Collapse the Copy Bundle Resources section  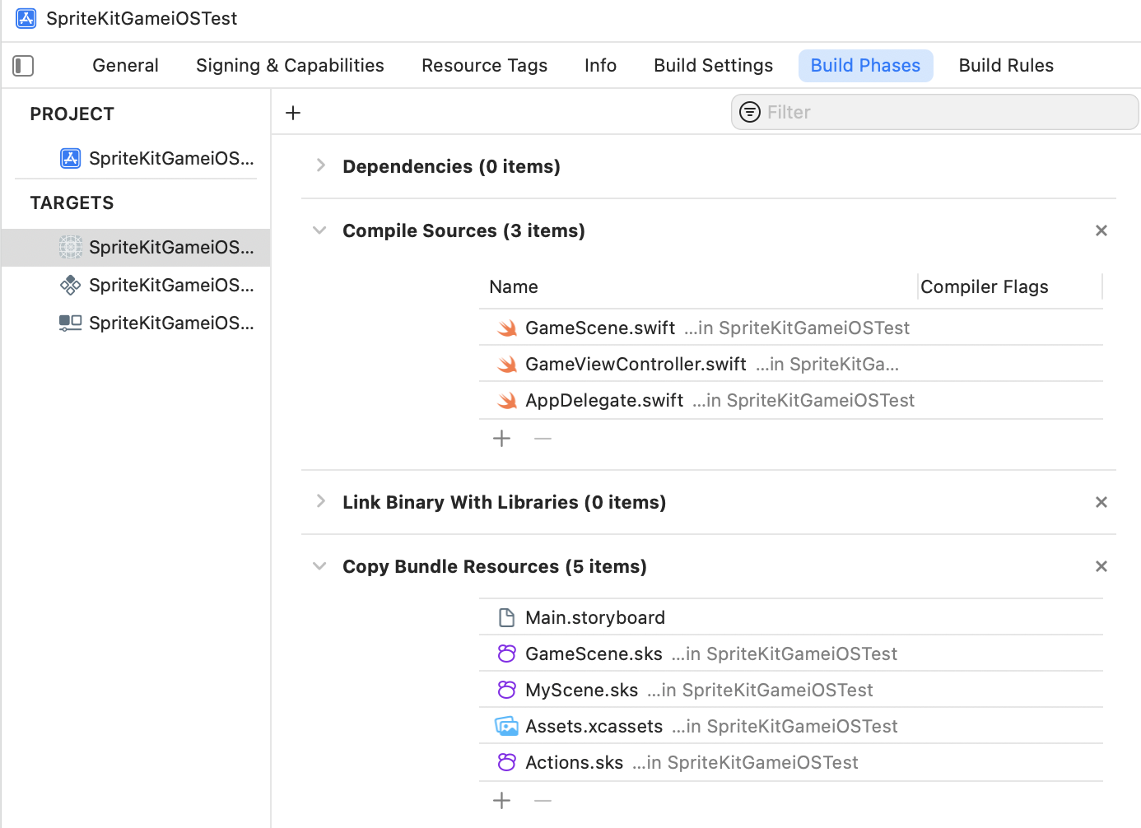[319, 566]
